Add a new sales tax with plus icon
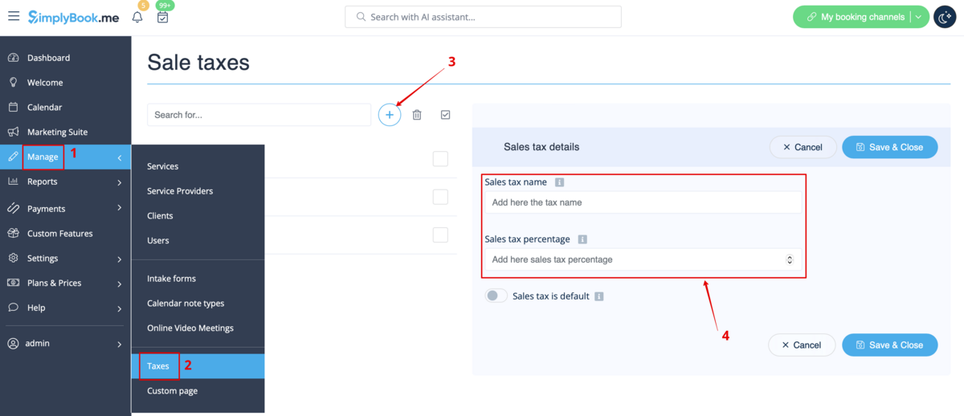The width and height of the screenshot is (964, 416). 390,115
